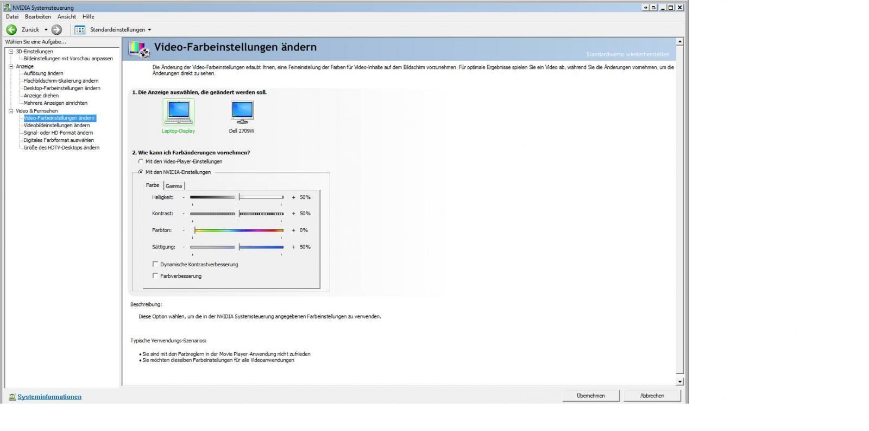869x431 pixels.
Task: Click the Kontrast plus sign
Action: point(294,214)
